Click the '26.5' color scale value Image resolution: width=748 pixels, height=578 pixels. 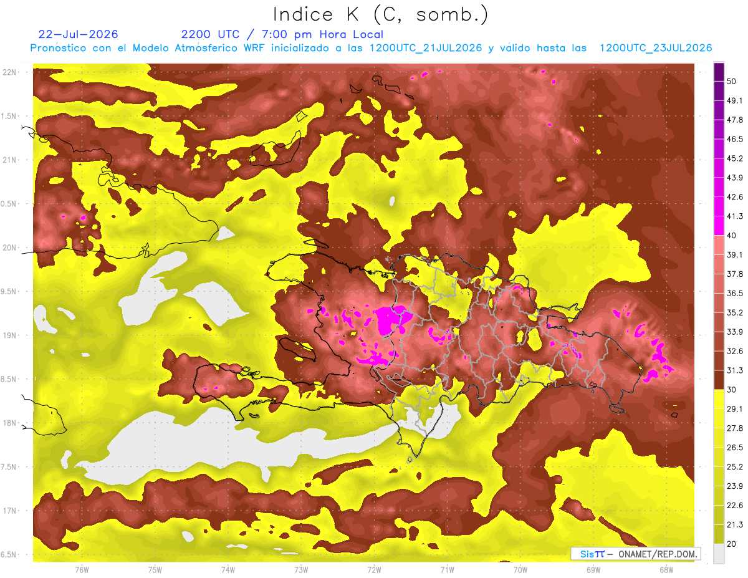(736, 448)
